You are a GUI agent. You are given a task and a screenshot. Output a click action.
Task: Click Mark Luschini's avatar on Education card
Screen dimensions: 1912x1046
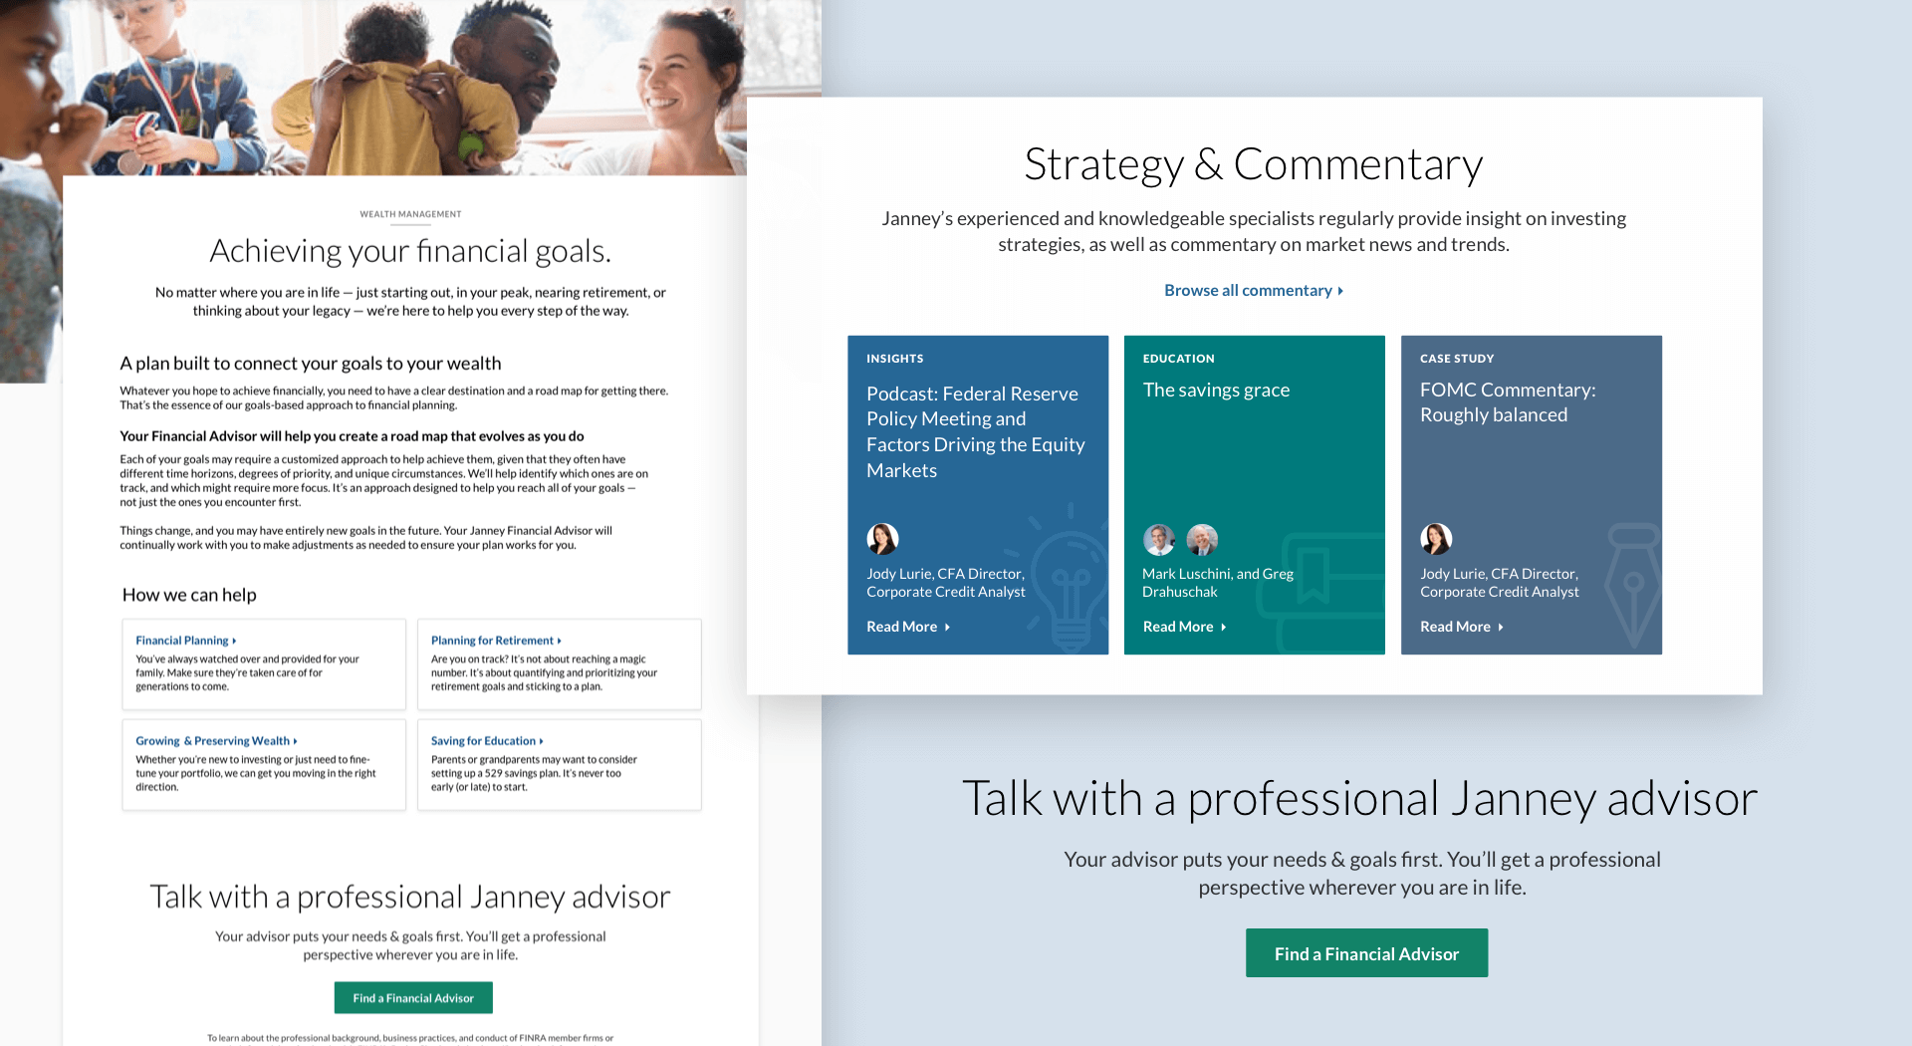tap(1159, 539)
